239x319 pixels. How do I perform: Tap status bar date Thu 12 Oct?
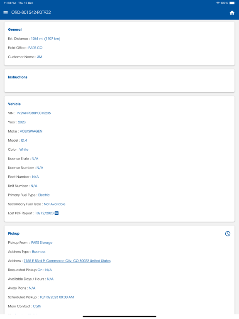coord(25,3)
